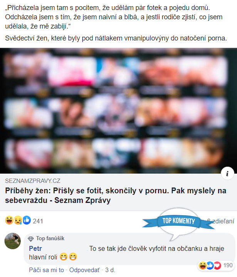Click the 3 d. comment timestamp
Image resolution: width=237 pixels, height=277 pixels.
tap(110, 270)
